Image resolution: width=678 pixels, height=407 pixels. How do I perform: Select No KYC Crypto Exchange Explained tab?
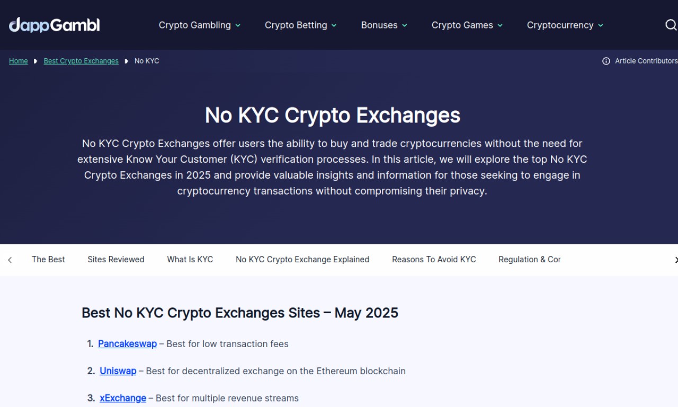coord(302,259)
